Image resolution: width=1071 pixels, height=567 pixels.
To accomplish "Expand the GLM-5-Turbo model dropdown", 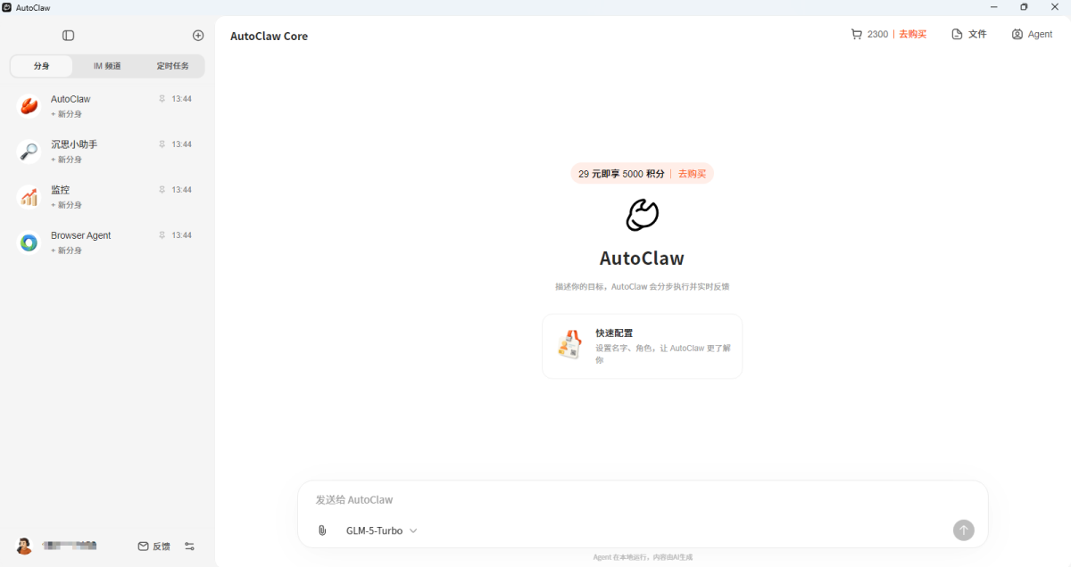I will [381, 530].
